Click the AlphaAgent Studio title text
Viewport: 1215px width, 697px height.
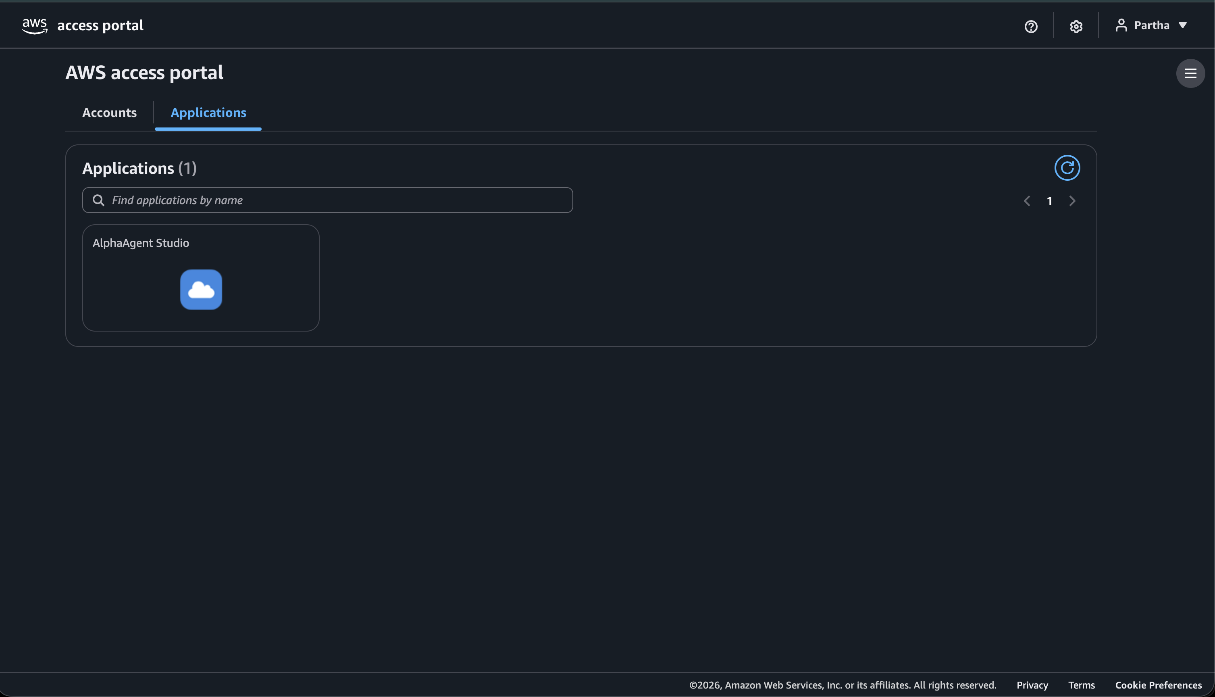click(141, 243)
